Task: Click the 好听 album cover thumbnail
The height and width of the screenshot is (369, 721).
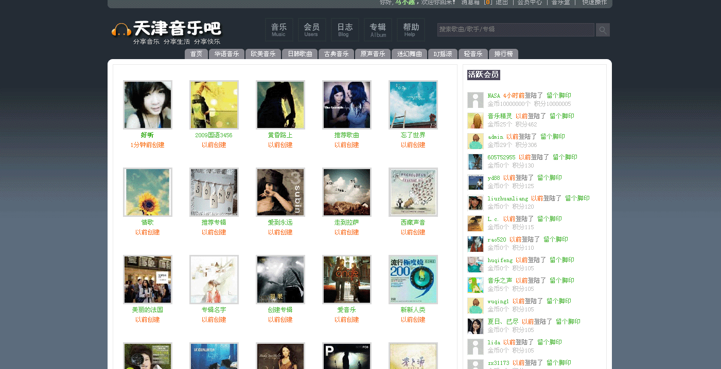Action: pyautogui.click(x=148, y=105)
